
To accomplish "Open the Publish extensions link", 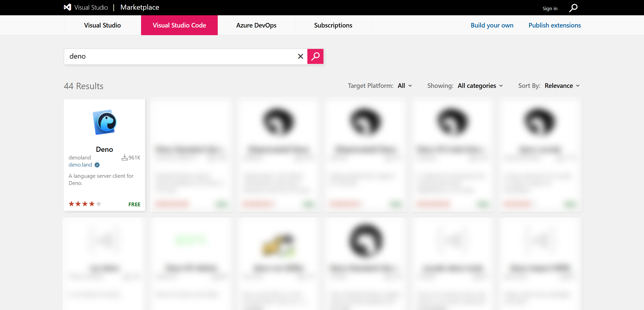I will [x=555, y=25].
